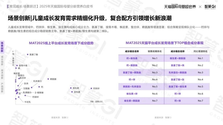Click the table title MAT2025天猫平台成长发育场景下TOP组合成分表现
Viewport: 223px width, 125px height.
click(x=165, y=43)
